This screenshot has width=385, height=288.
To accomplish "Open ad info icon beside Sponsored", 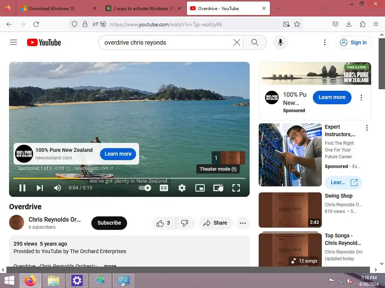I will (68, 168).
